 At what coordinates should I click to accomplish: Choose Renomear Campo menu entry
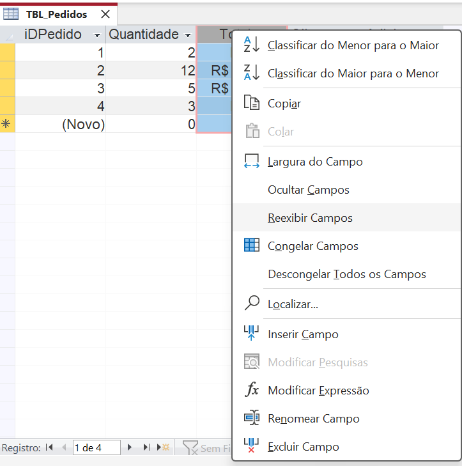(313, 419)
